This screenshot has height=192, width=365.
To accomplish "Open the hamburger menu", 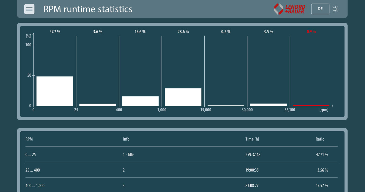I will tap(29, 9).
